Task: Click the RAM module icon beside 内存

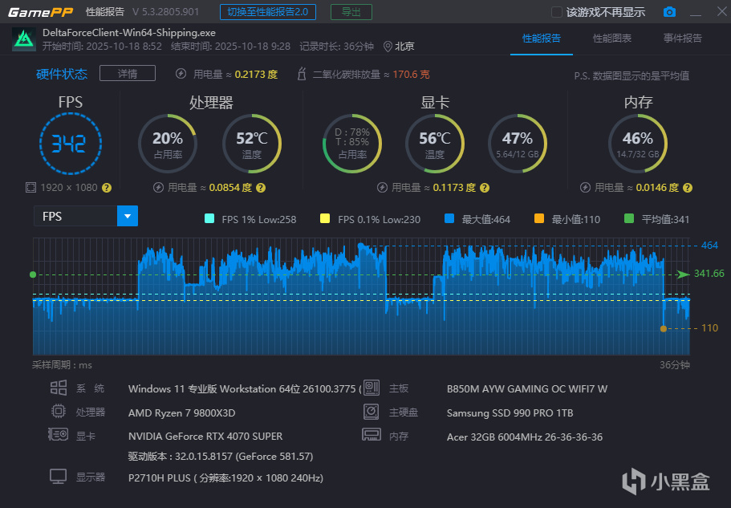Action: pyautogui.click(x=372, y=435)
